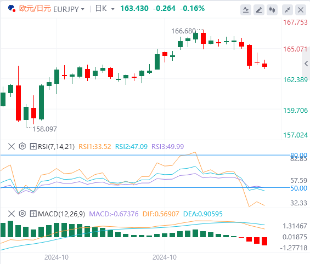
Task: Expand the MACD panel plus box
Action: 33,214
